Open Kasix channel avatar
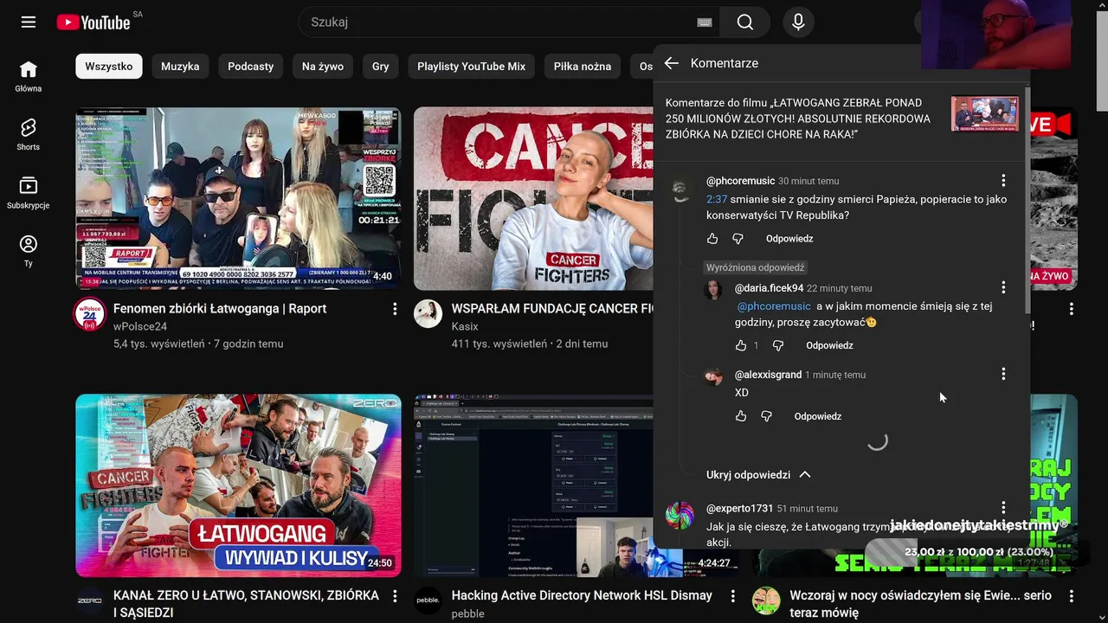 click(428, 314)
